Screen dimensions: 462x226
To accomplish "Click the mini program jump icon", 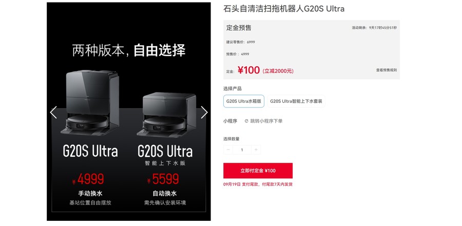I will click(x=246, y=121).
